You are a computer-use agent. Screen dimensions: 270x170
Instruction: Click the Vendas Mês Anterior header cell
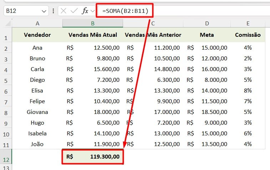click(x=153, y=35)
